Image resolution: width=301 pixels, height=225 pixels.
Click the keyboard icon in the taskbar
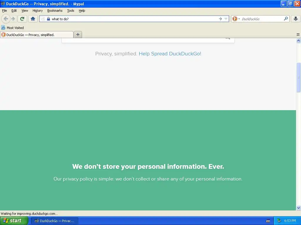[268, 221]
